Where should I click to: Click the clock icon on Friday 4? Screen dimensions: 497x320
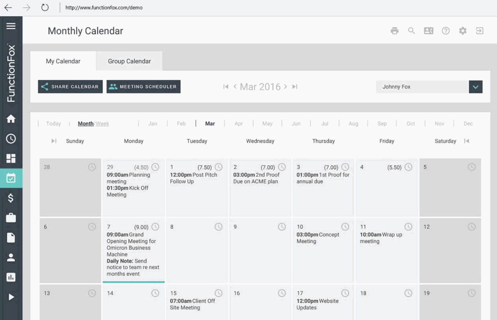408,167
